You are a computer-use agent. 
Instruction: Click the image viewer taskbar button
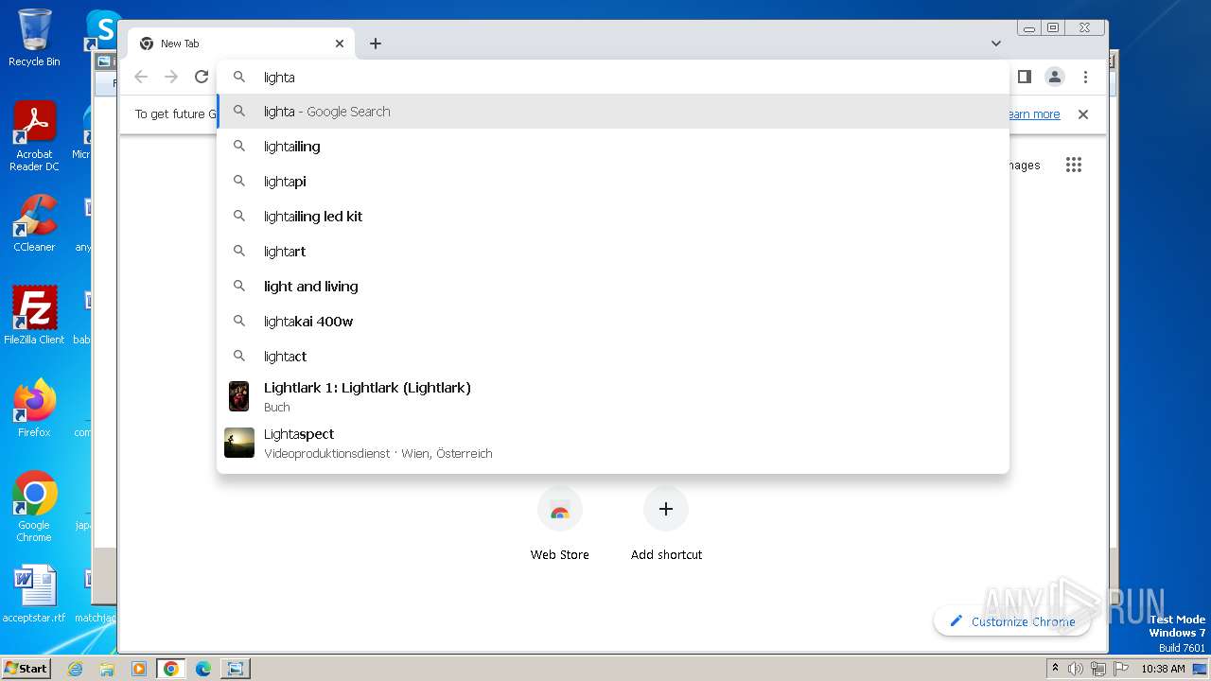[235, 669]
